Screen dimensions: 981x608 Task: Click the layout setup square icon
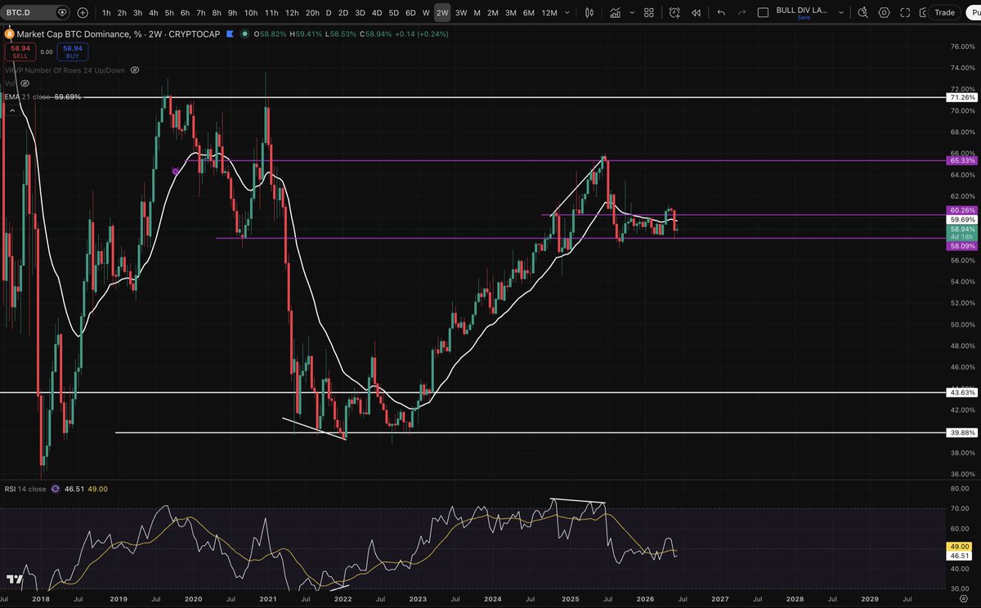point(764,12)
